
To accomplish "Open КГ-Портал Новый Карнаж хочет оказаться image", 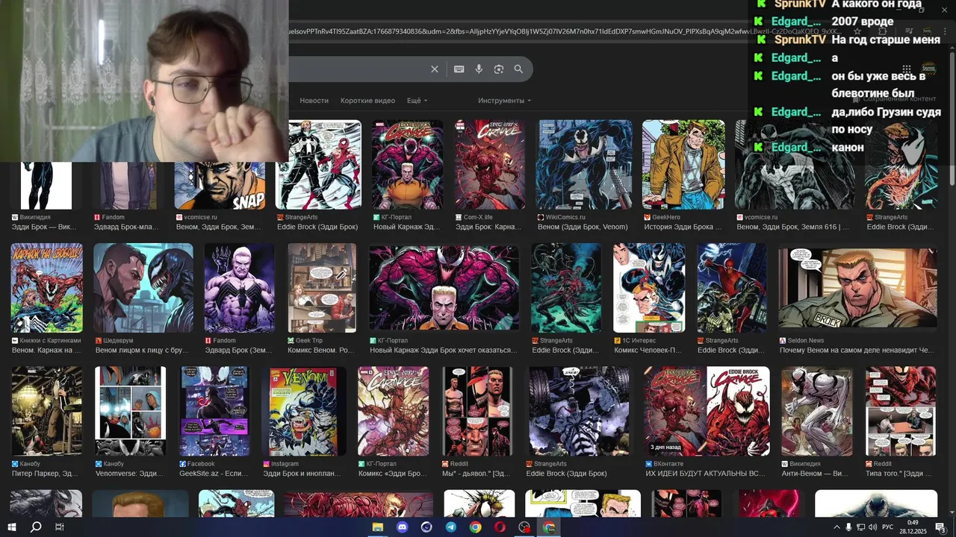I will pyautogui.click(x=444, y=288).
